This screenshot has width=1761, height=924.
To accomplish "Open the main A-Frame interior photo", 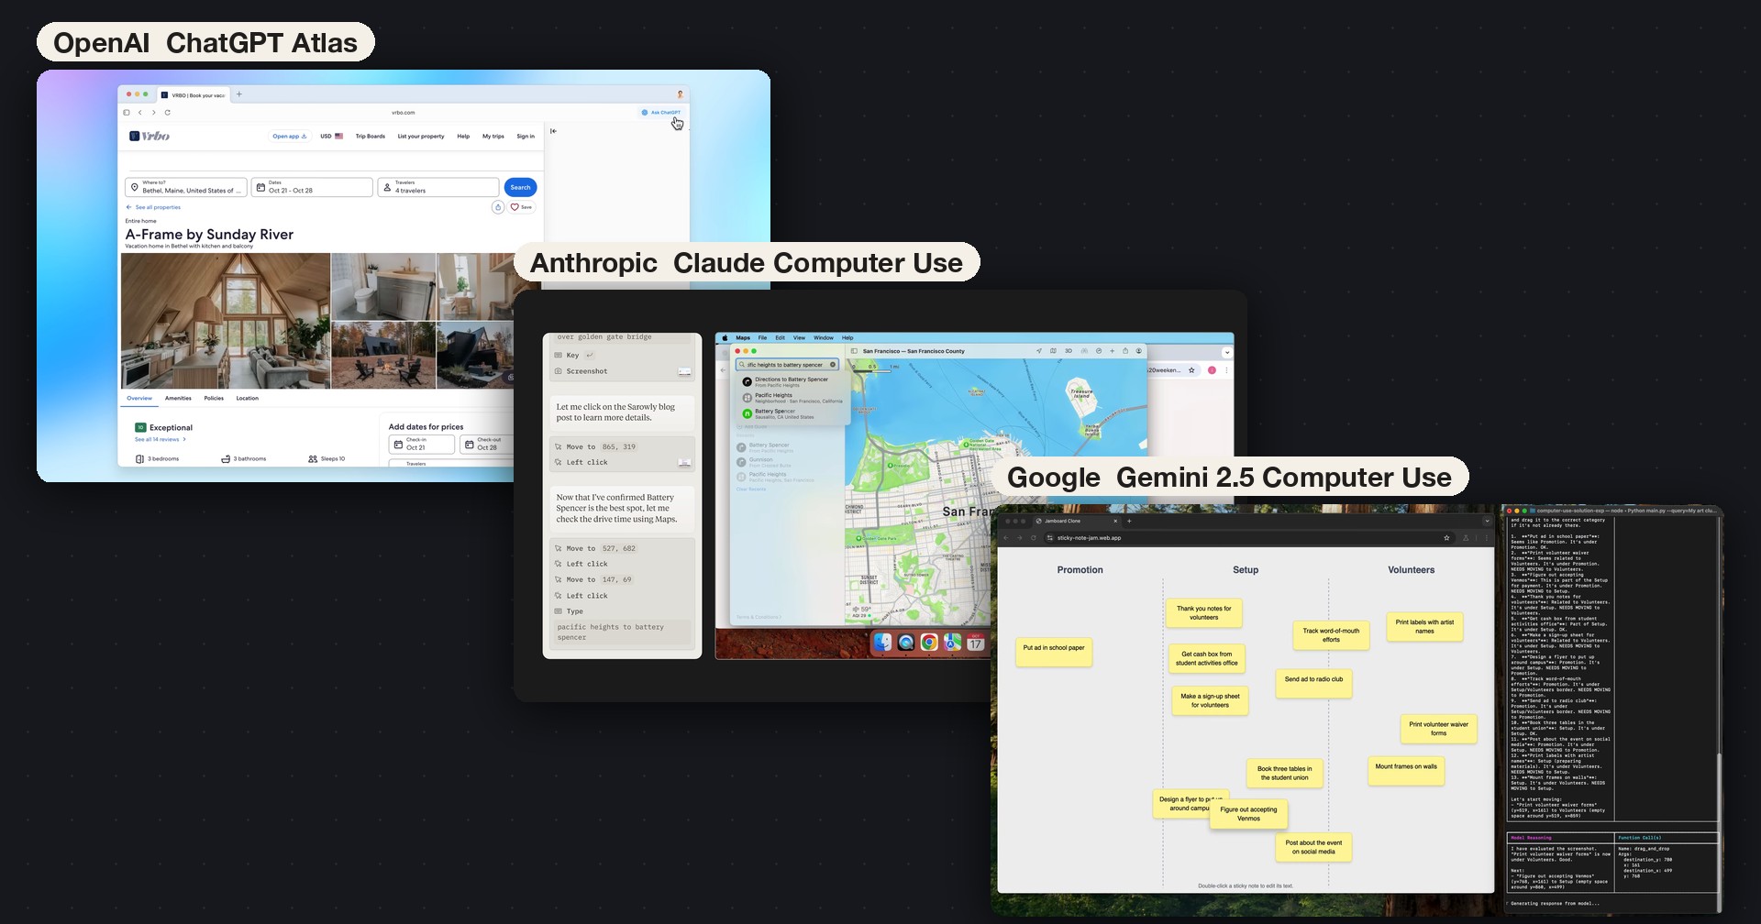I will click(226, 321).
